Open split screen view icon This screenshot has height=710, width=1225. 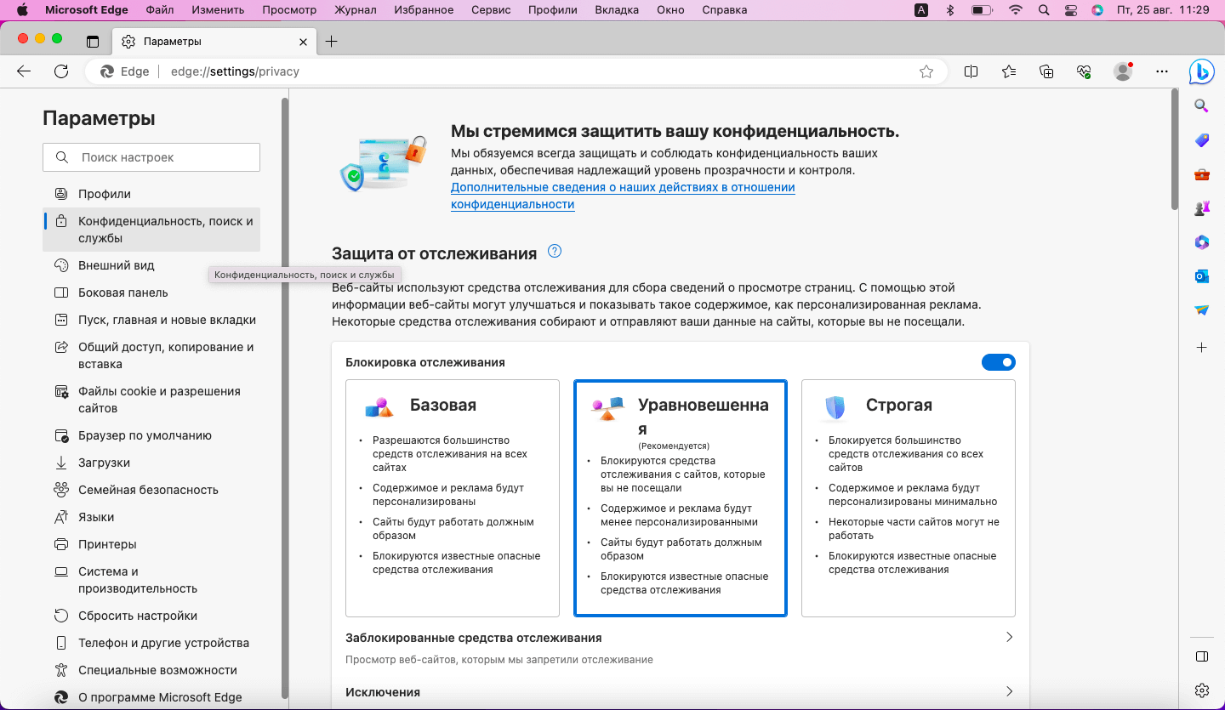[971, 71]
